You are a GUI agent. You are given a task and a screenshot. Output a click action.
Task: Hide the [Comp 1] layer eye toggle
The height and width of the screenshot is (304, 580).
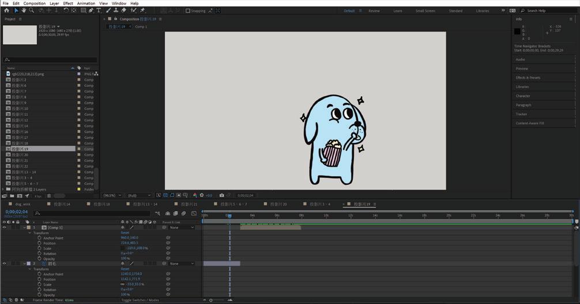click(x=4, y=227)
